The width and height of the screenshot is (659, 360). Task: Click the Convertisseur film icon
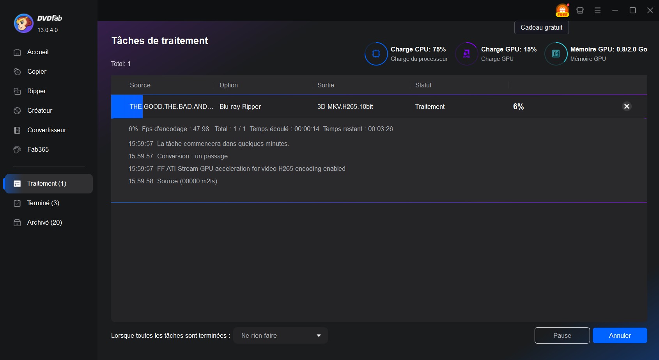pos(17,130)
